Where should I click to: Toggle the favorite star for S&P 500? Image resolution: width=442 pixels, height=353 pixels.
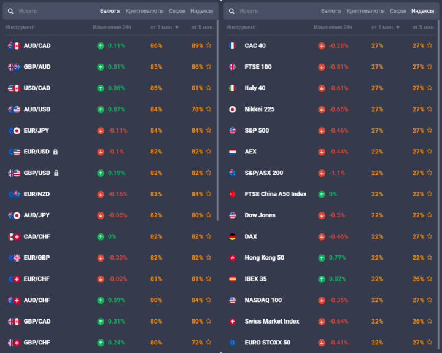click(x=429, y=131)
